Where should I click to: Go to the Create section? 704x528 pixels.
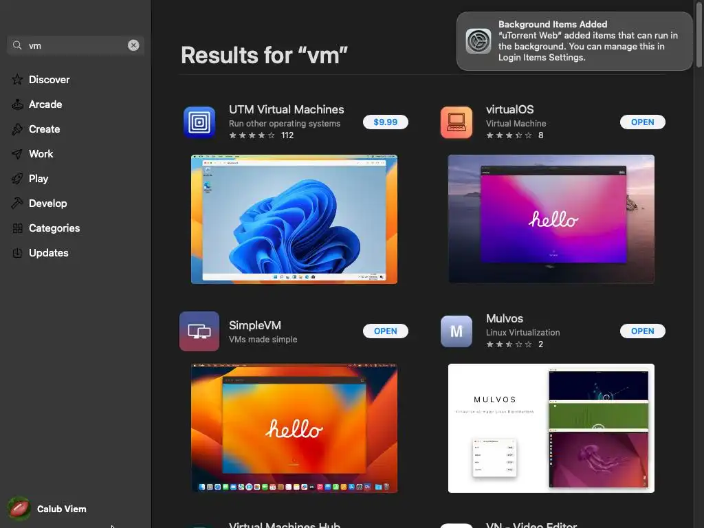tap(44, 129)
